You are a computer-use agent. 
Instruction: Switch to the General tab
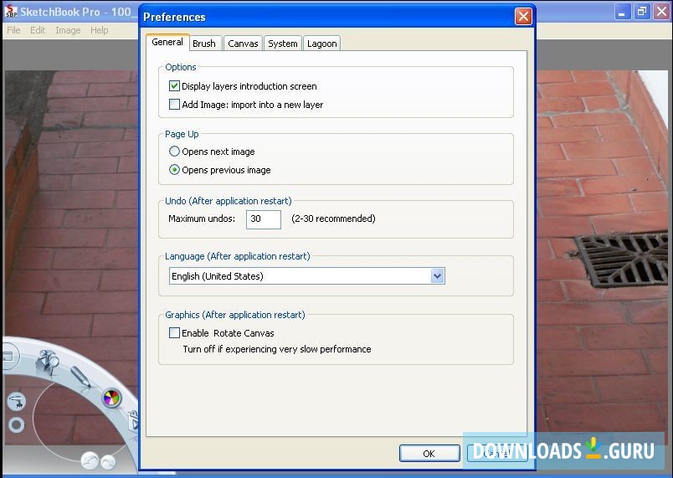[x=167, y=42]
